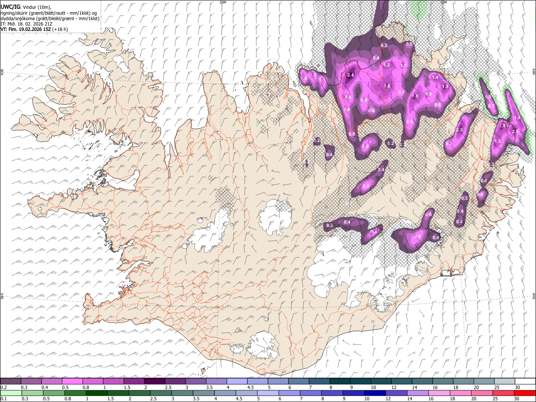Click the VT: Fim. 19.02.2026 15Z line
Image resolution: width=536 pixels, height=402 pixels.
click(34, 29)
